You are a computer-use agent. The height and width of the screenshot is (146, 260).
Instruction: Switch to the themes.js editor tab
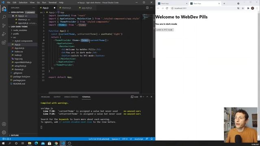click(x=66, y=8)
